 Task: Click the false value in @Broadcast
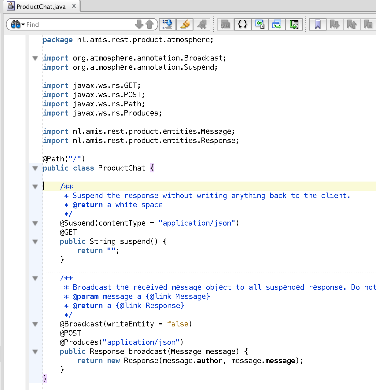[x=178, y=324]
